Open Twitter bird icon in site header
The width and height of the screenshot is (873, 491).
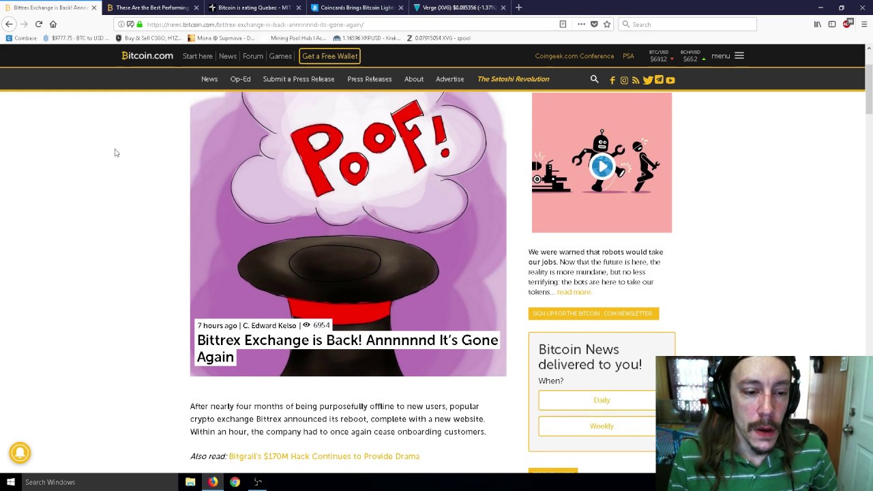pyautogui.click(x=647, y=80)
